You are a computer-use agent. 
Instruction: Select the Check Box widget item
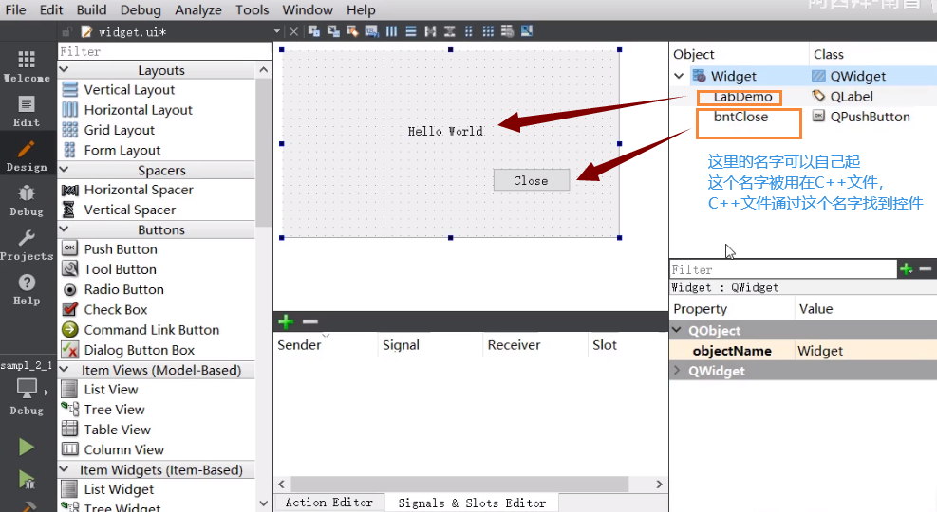115,309
